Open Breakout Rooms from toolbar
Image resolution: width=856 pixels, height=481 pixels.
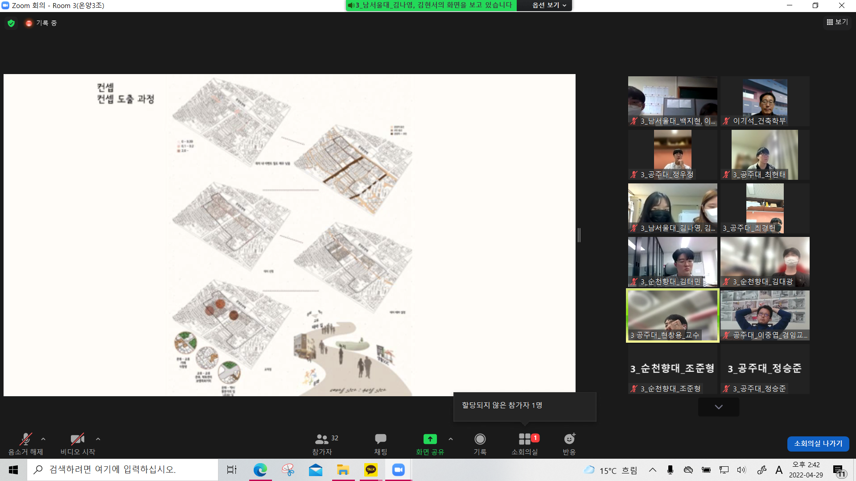(x=525, y=439)
